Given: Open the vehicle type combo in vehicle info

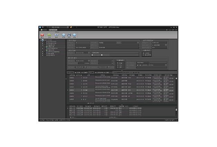Looking at the screenshot, I should click(x=166, y=45).
